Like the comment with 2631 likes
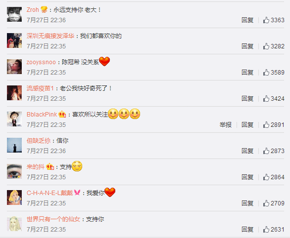The image size is (290, 238). click(x=266, y=230)
